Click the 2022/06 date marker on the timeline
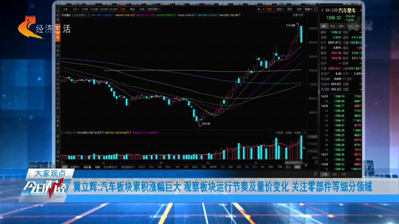Image resolution: width=399 pixels, height=224 pixels. point(294,162)
